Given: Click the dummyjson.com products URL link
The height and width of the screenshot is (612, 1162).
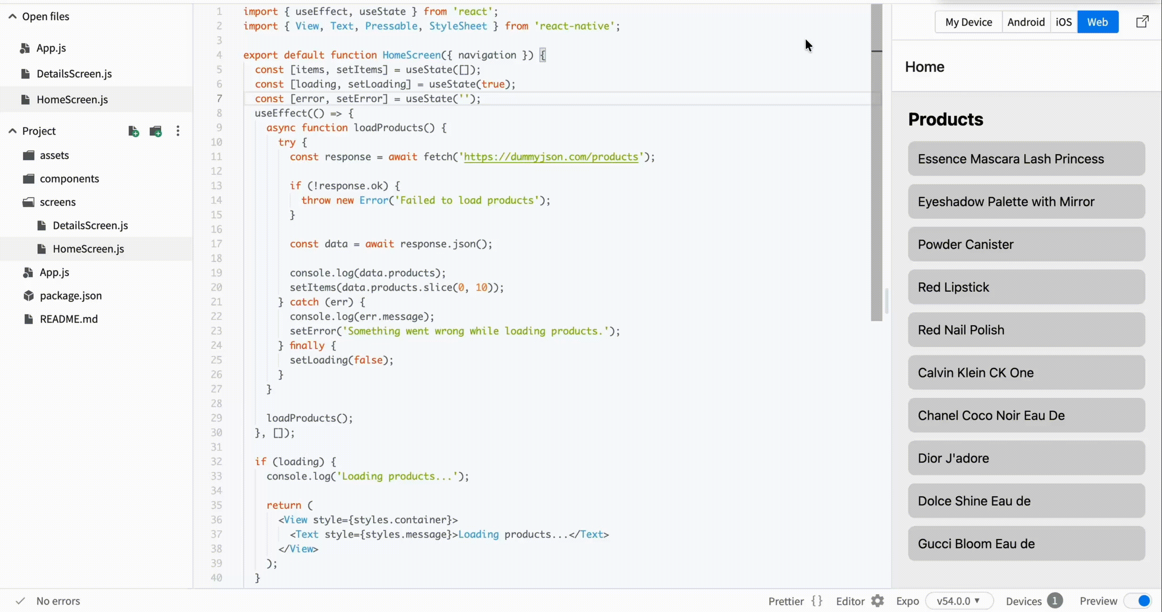Looking at the screenshot, I should click(551, 157).
